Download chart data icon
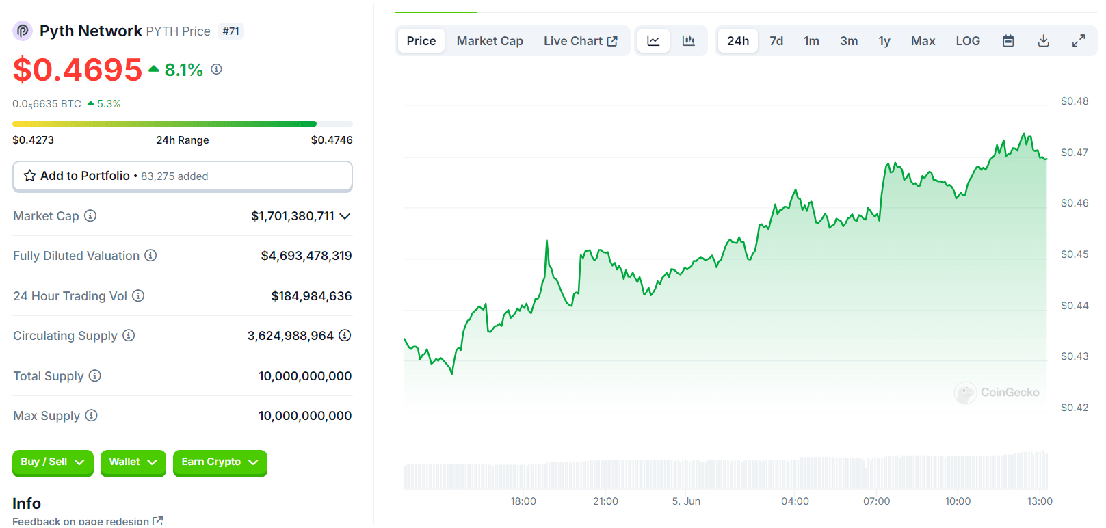 tap(1044, 41)
